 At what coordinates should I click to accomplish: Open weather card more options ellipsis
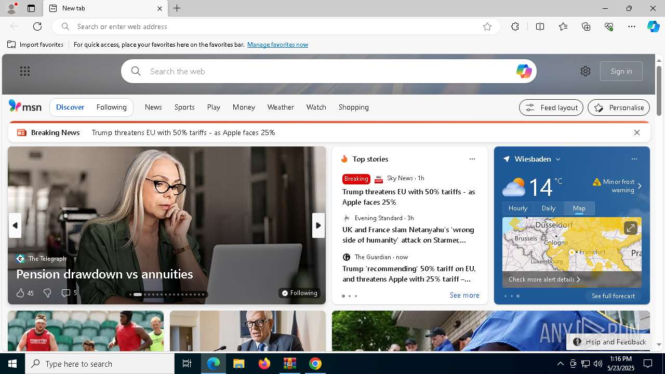pyautogui.click(x=634, y=159)
